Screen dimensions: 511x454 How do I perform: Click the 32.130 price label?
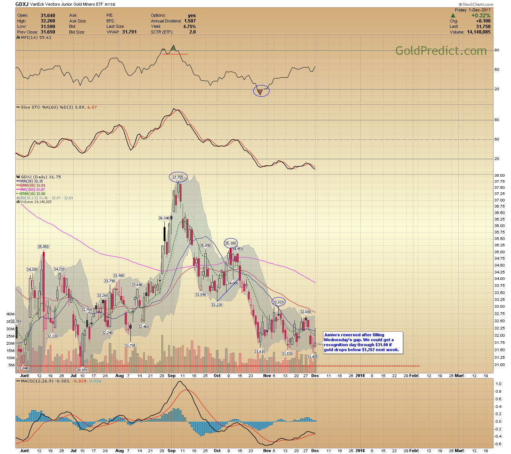[52, 336]
